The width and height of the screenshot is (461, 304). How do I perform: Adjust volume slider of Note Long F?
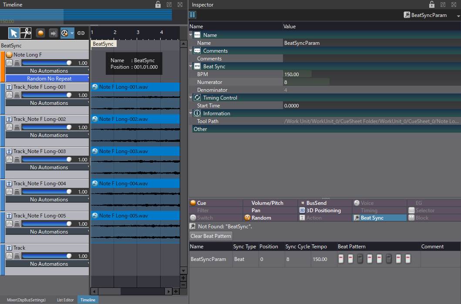point(47,63)
